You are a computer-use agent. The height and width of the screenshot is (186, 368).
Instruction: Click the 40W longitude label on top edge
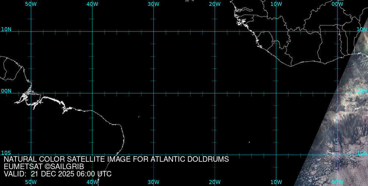pos(92,4)
